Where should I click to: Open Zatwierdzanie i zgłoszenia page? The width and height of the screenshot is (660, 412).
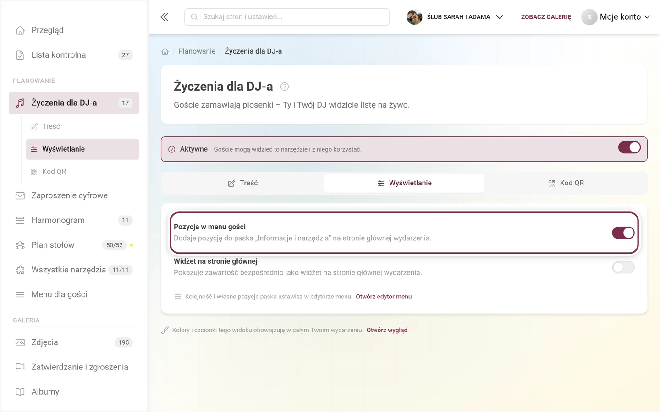[x=74, y=367]
